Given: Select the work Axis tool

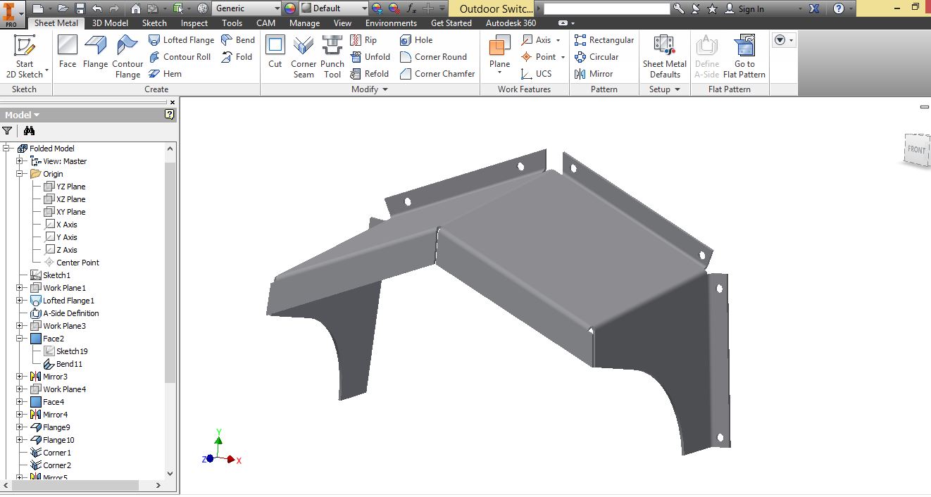Looking at the screenshot, I should [x=537, y=40].
